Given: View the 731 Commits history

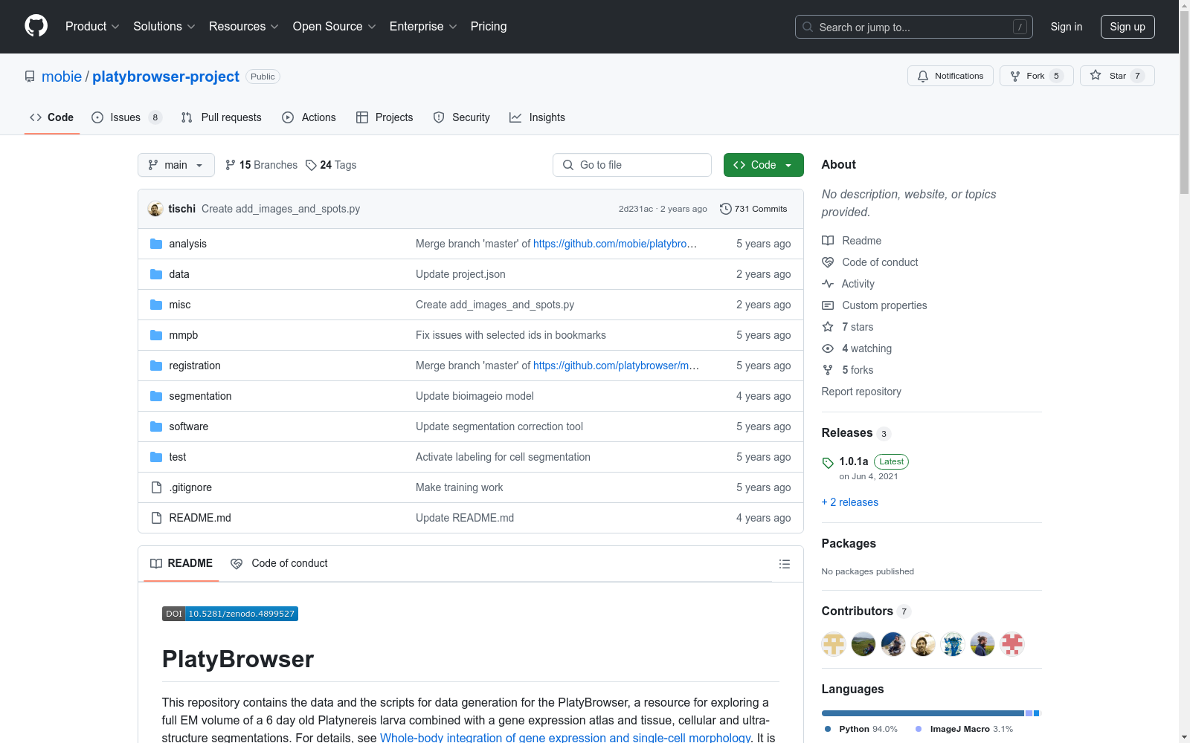Looking at the screenshot, I should (753, 209).
